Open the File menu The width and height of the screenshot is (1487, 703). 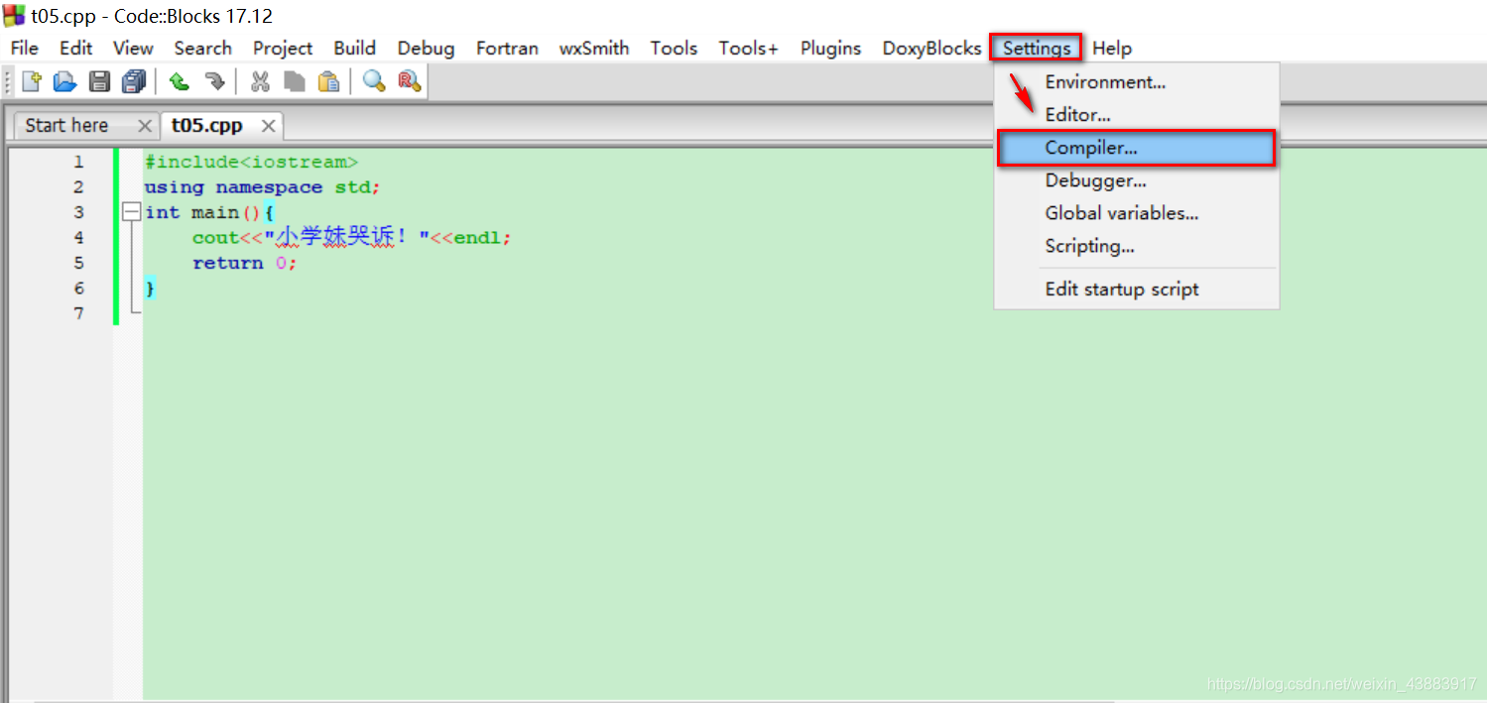point(24,48)
